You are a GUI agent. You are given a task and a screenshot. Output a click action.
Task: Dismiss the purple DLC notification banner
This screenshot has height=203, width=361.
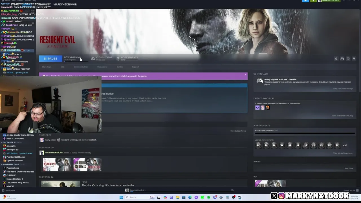pos(245,75)
